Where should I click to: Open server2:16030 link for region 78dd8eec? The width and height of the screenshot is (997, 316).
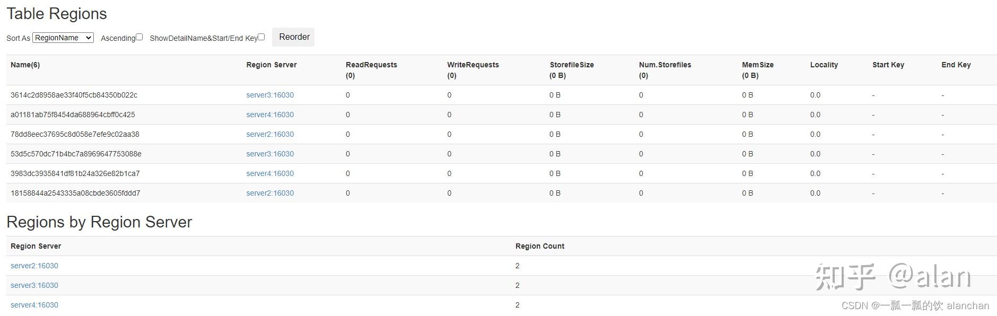point(270,134)
